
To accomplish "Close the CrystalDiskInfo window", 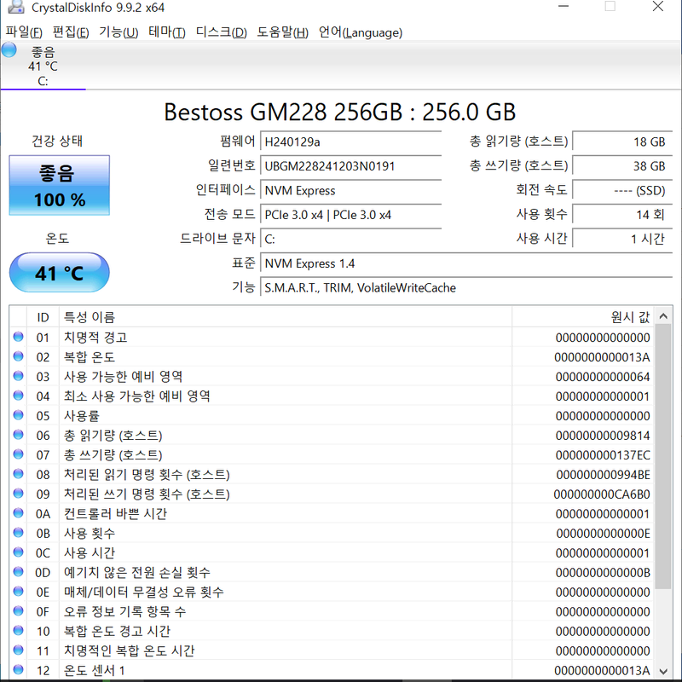I will 657,7.
